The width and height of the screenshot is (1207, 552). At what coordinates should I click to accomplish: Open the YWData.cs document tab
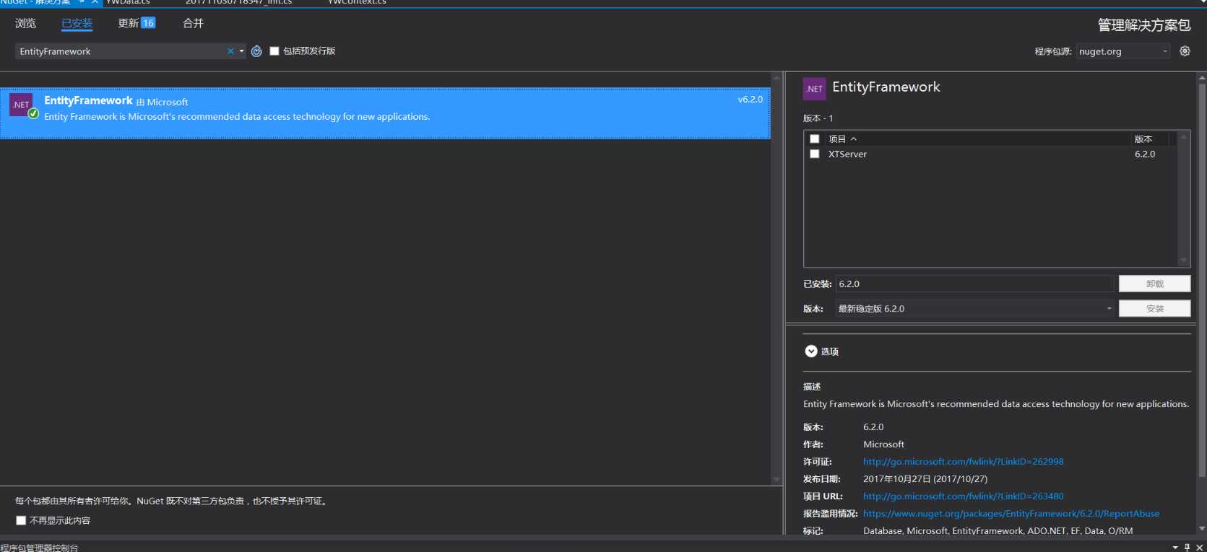(129, 2)
